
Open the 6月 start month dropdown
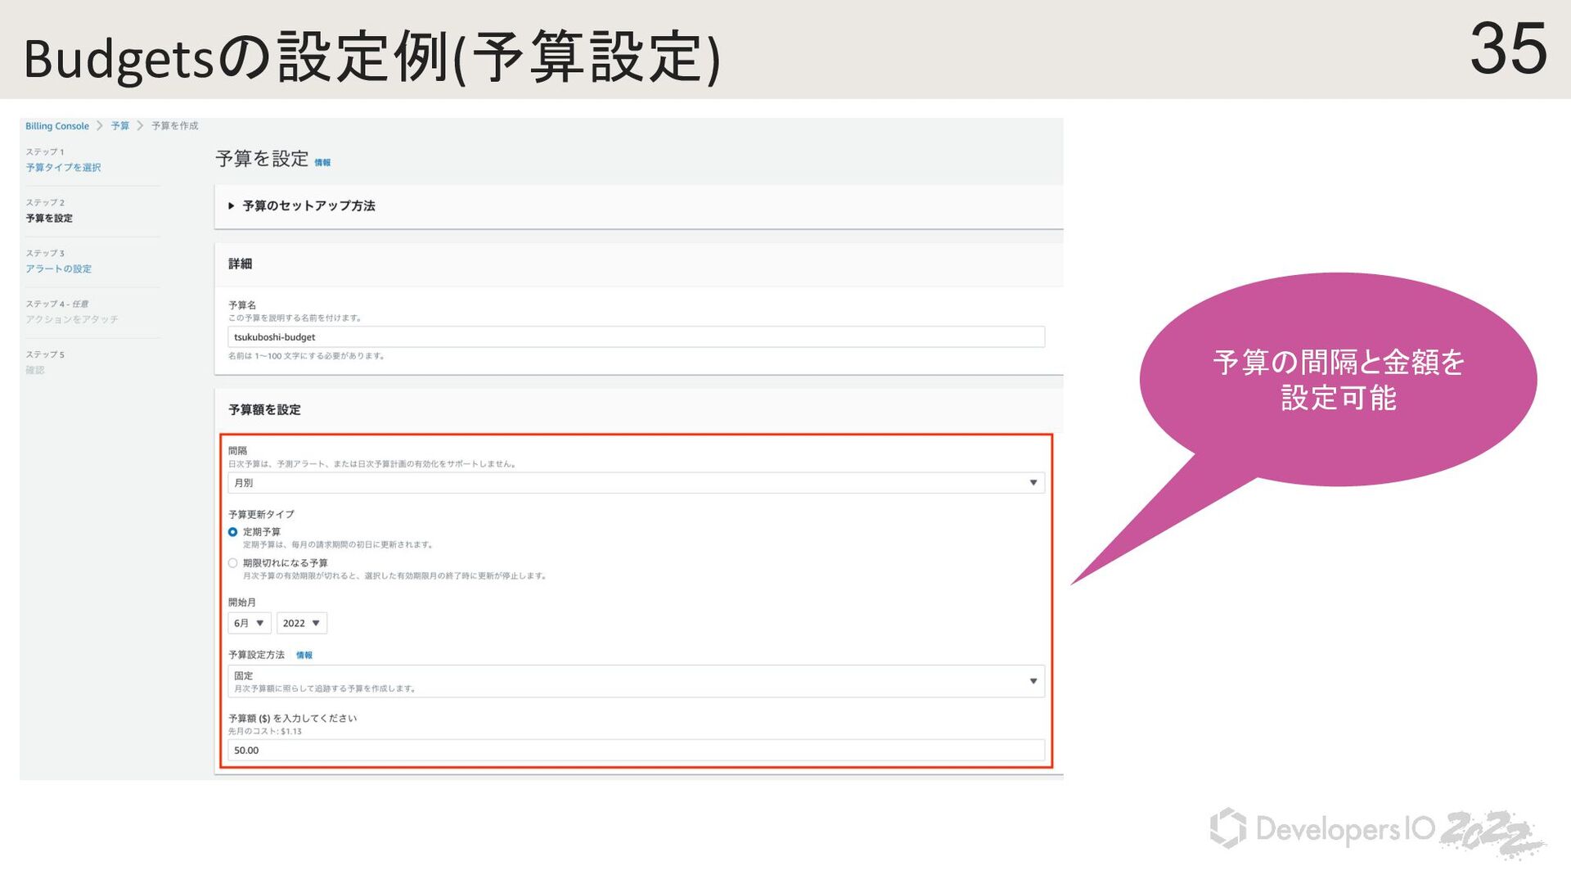pyautogui.click(x=249, y=624)
